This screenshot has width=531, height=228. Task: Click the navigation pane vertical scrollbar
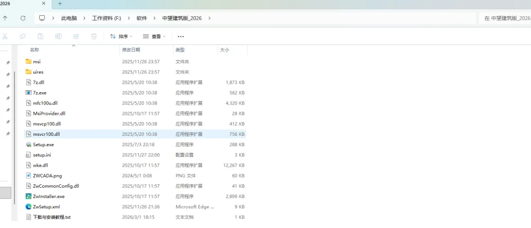click(x=14, y=137)
